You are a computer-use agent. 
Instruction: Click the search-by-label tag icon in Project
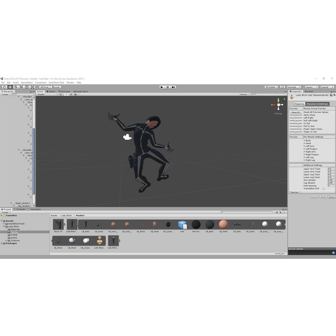281,212
